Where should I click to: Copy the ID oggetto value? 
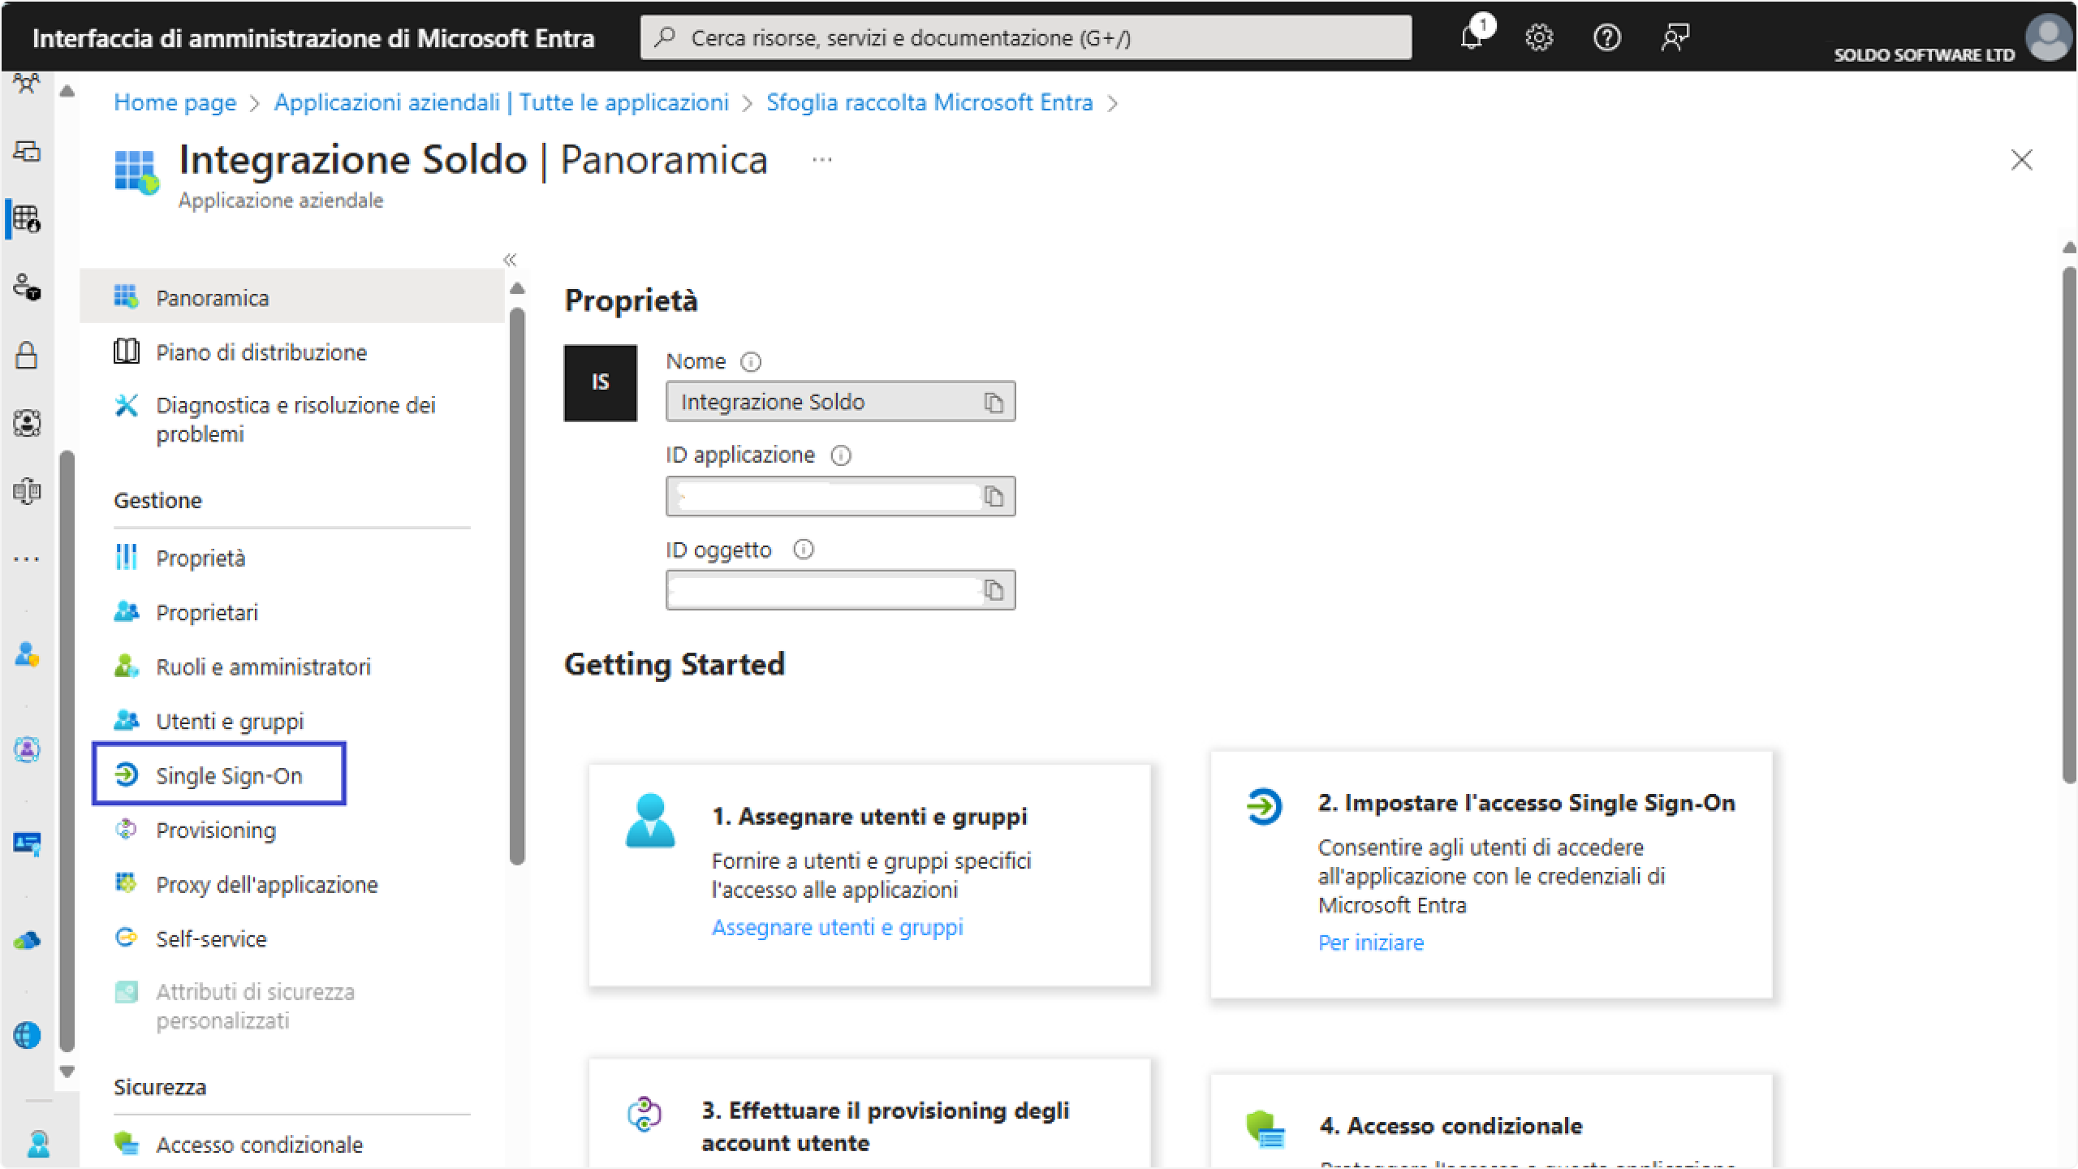pos(994,590)
